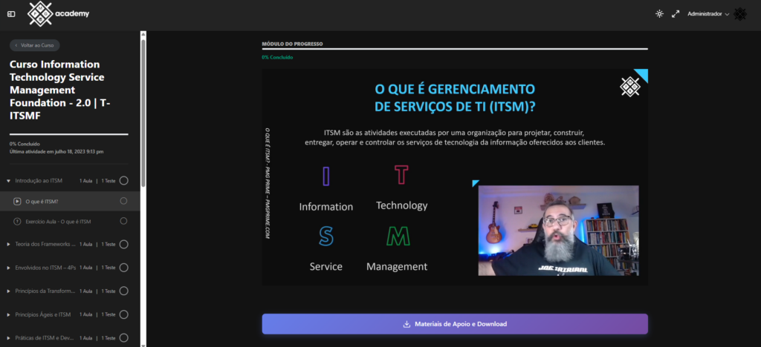Toggle the sidebar panel icon
The width and height of the screenshot is (761, 347).
point(11,14)
